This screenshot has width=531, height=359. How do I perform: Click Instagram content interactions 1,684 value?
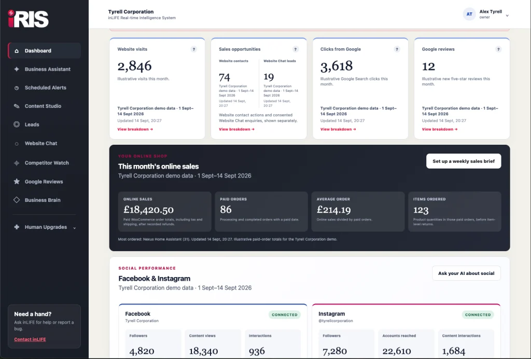click(454, 351)
